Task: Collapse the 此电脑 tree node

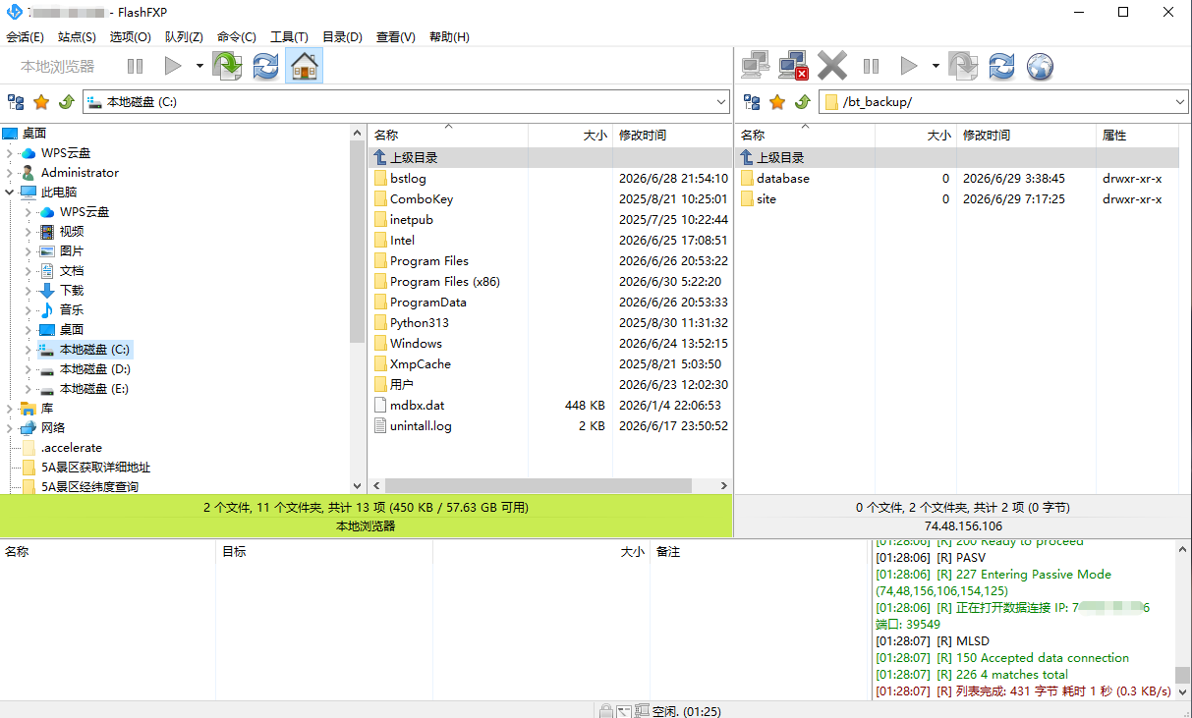Action: coord(10,193)
